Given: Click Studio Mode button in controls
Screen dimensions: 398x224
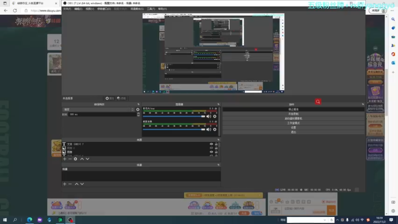Looking at the screenshot, I should click(294, 123).
